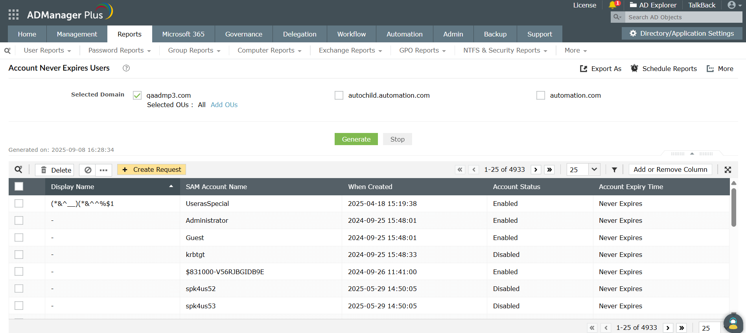
Task: Select the spk4us52 row checkbox
Action: pyautogui.click(x=19, y=288)
